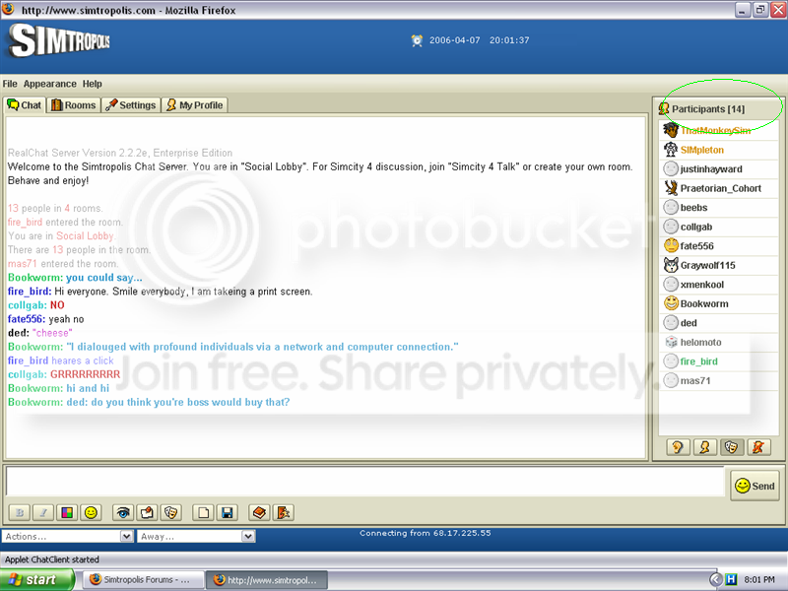This screenshot has height=591, width=788.
Task: Select fire_bird in participants list
Action: (719, 361)
